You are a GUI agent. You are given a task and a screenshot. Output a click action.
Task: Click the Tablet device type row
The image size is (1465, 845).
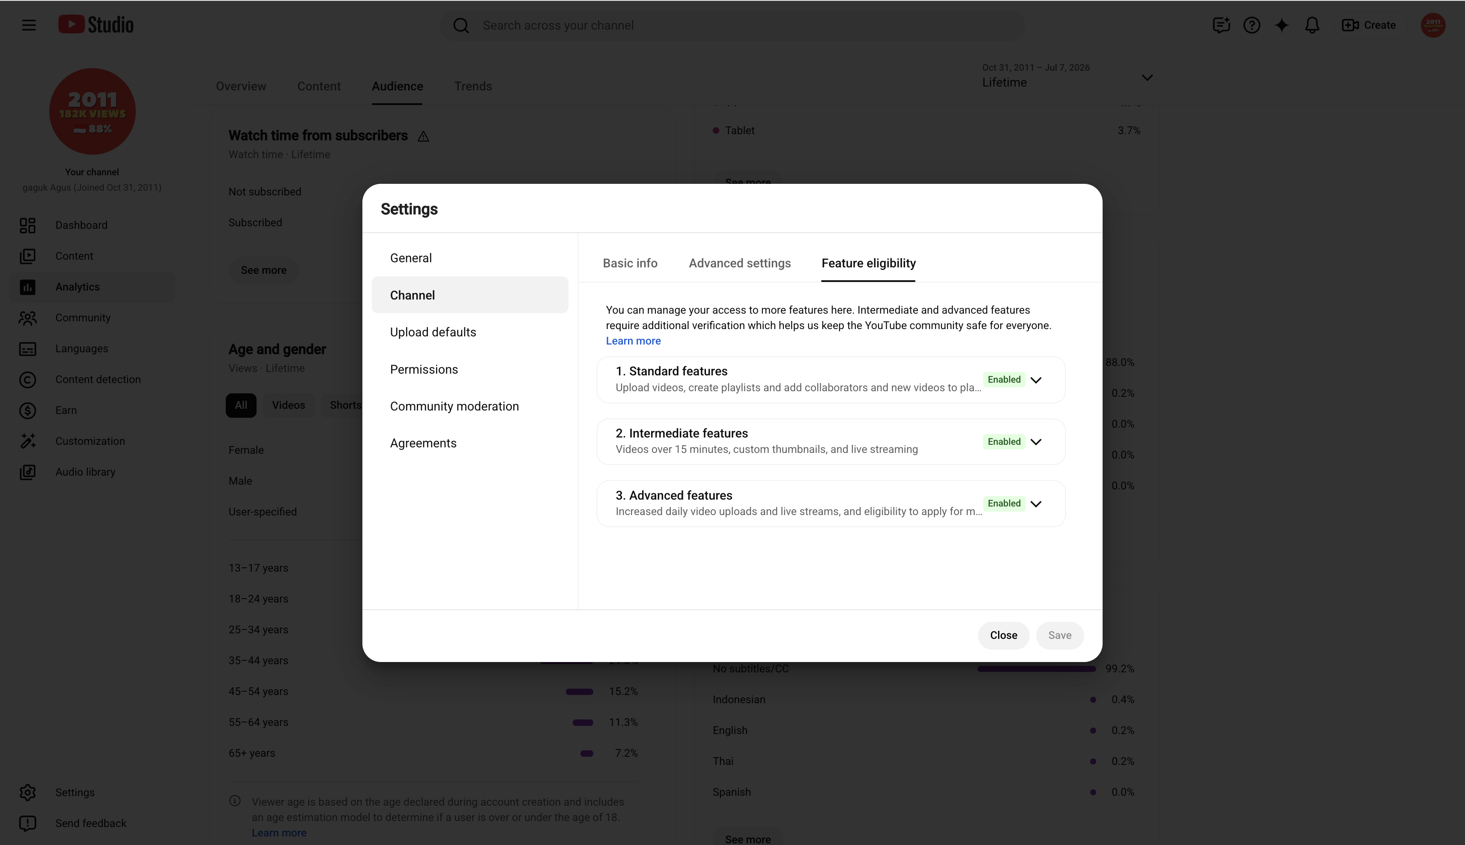tap(927, 131)
